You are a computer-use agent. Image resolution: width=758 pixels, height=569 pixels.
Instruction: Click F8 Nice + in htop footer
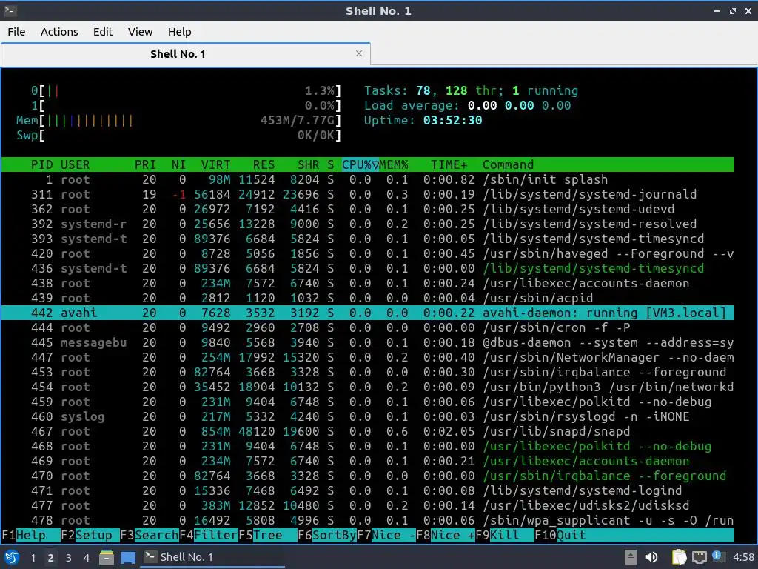tap(446, 535)
